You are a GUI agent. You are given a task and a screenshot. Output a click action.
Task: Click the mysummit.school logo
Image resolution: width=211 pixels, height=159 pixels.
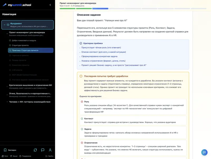(x=17, y=4)
